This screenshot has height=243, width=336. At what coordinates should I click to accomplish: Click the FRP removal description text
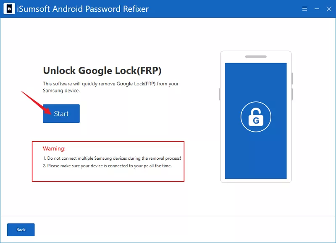[x=111, y=87]
